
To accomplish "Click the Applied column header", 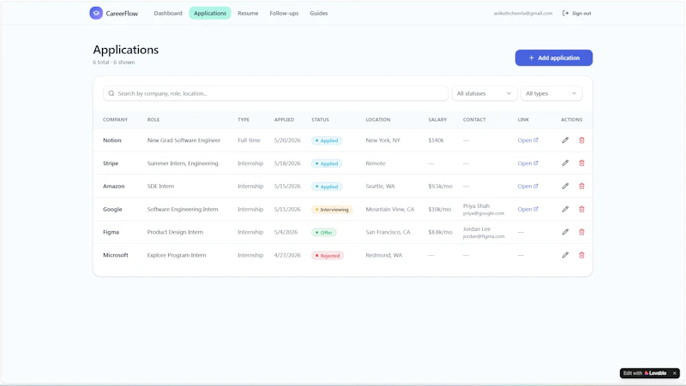I will click(284, 120).
